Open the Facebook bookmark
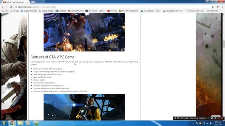The width and height of the screenshot is (225, 126). pos(61,11)
